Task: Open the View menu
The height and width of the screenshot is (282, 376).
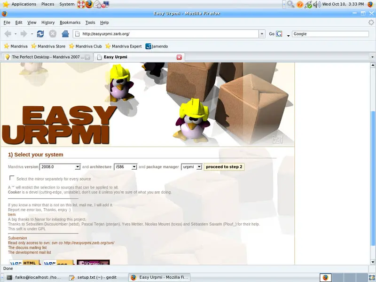Action: 32,23
